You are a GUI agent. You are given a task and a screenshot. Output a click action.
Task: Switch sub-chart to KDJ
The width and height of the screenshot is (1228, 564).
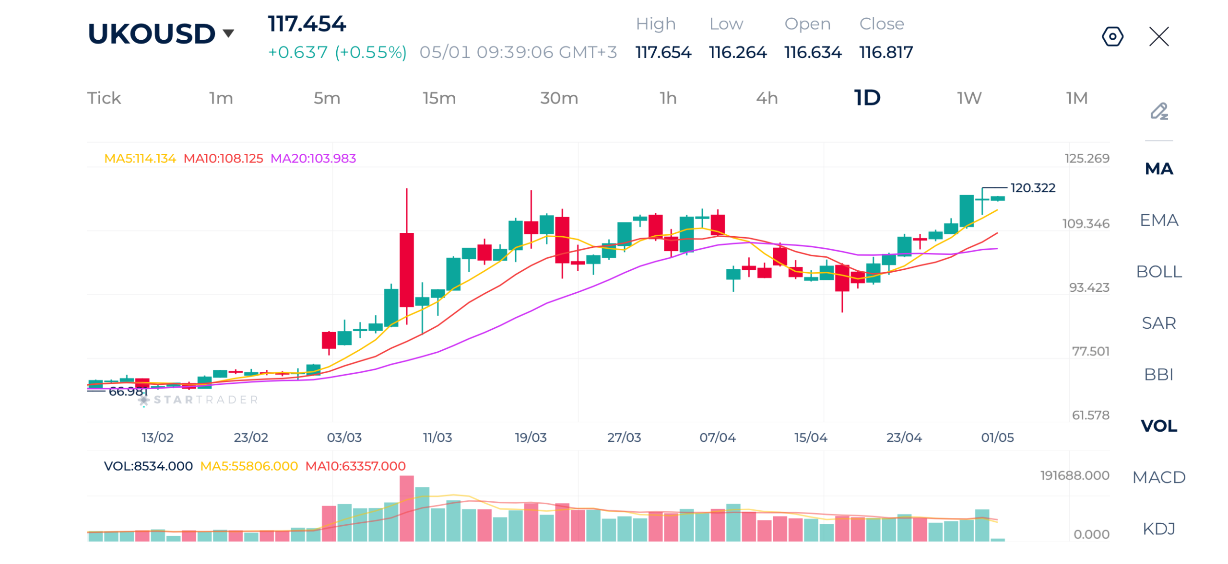[1158, 528]
